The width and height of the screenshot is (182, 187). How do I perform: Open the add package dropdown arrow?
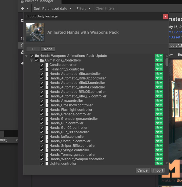coord(28,8)
